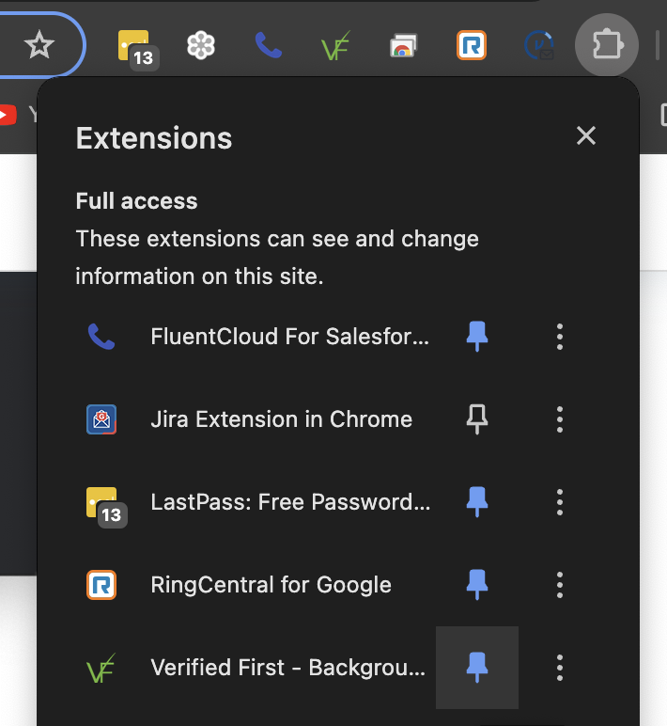
Task: Unpin RingCentral for Google from toolbar
Action: click(477, 585)
